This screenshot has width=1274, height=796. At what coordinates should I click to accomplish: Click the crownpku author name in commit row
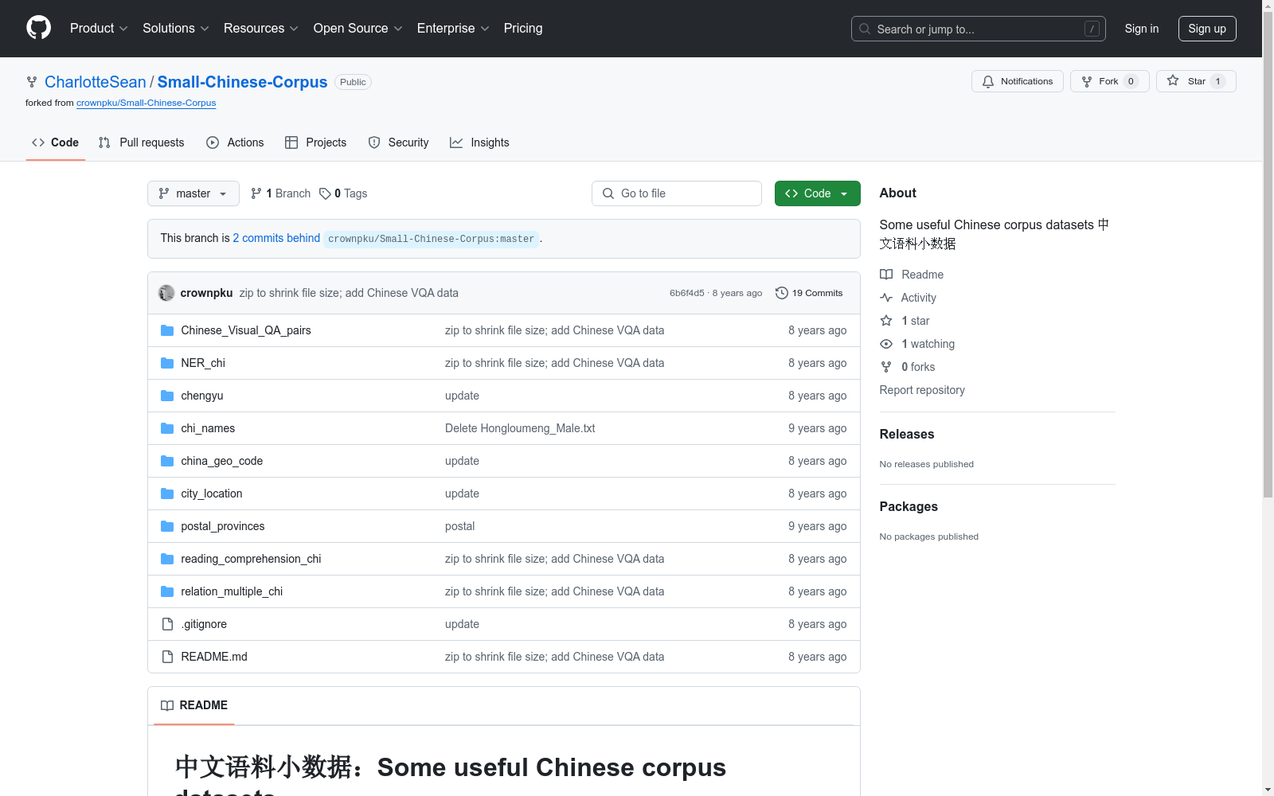click(x=207, y=293)
